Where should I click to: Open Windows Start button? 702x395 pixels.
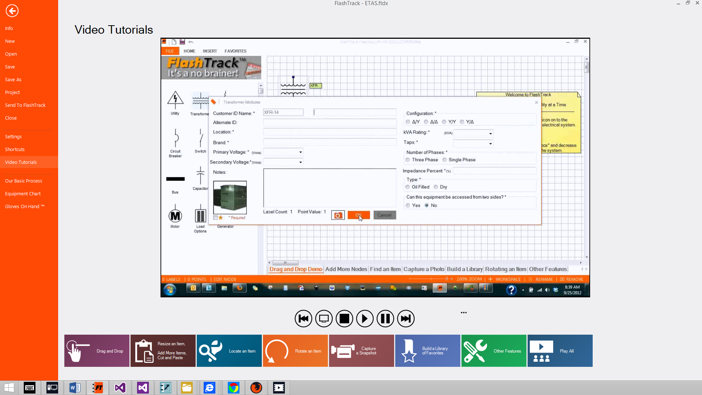click(x=9, y=388)
